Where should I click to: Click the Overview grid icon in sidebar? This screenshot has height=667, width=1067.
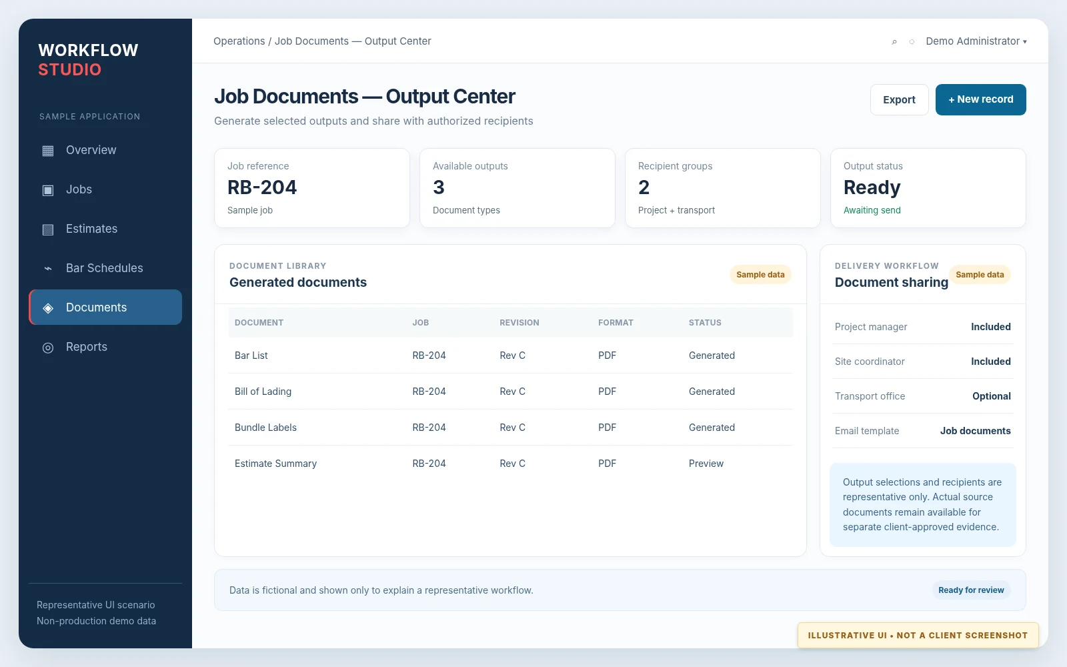coord(48,151)
